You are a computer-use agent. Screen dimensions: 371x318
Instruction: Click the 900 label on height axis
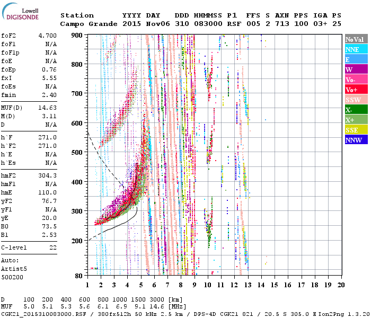77,36
